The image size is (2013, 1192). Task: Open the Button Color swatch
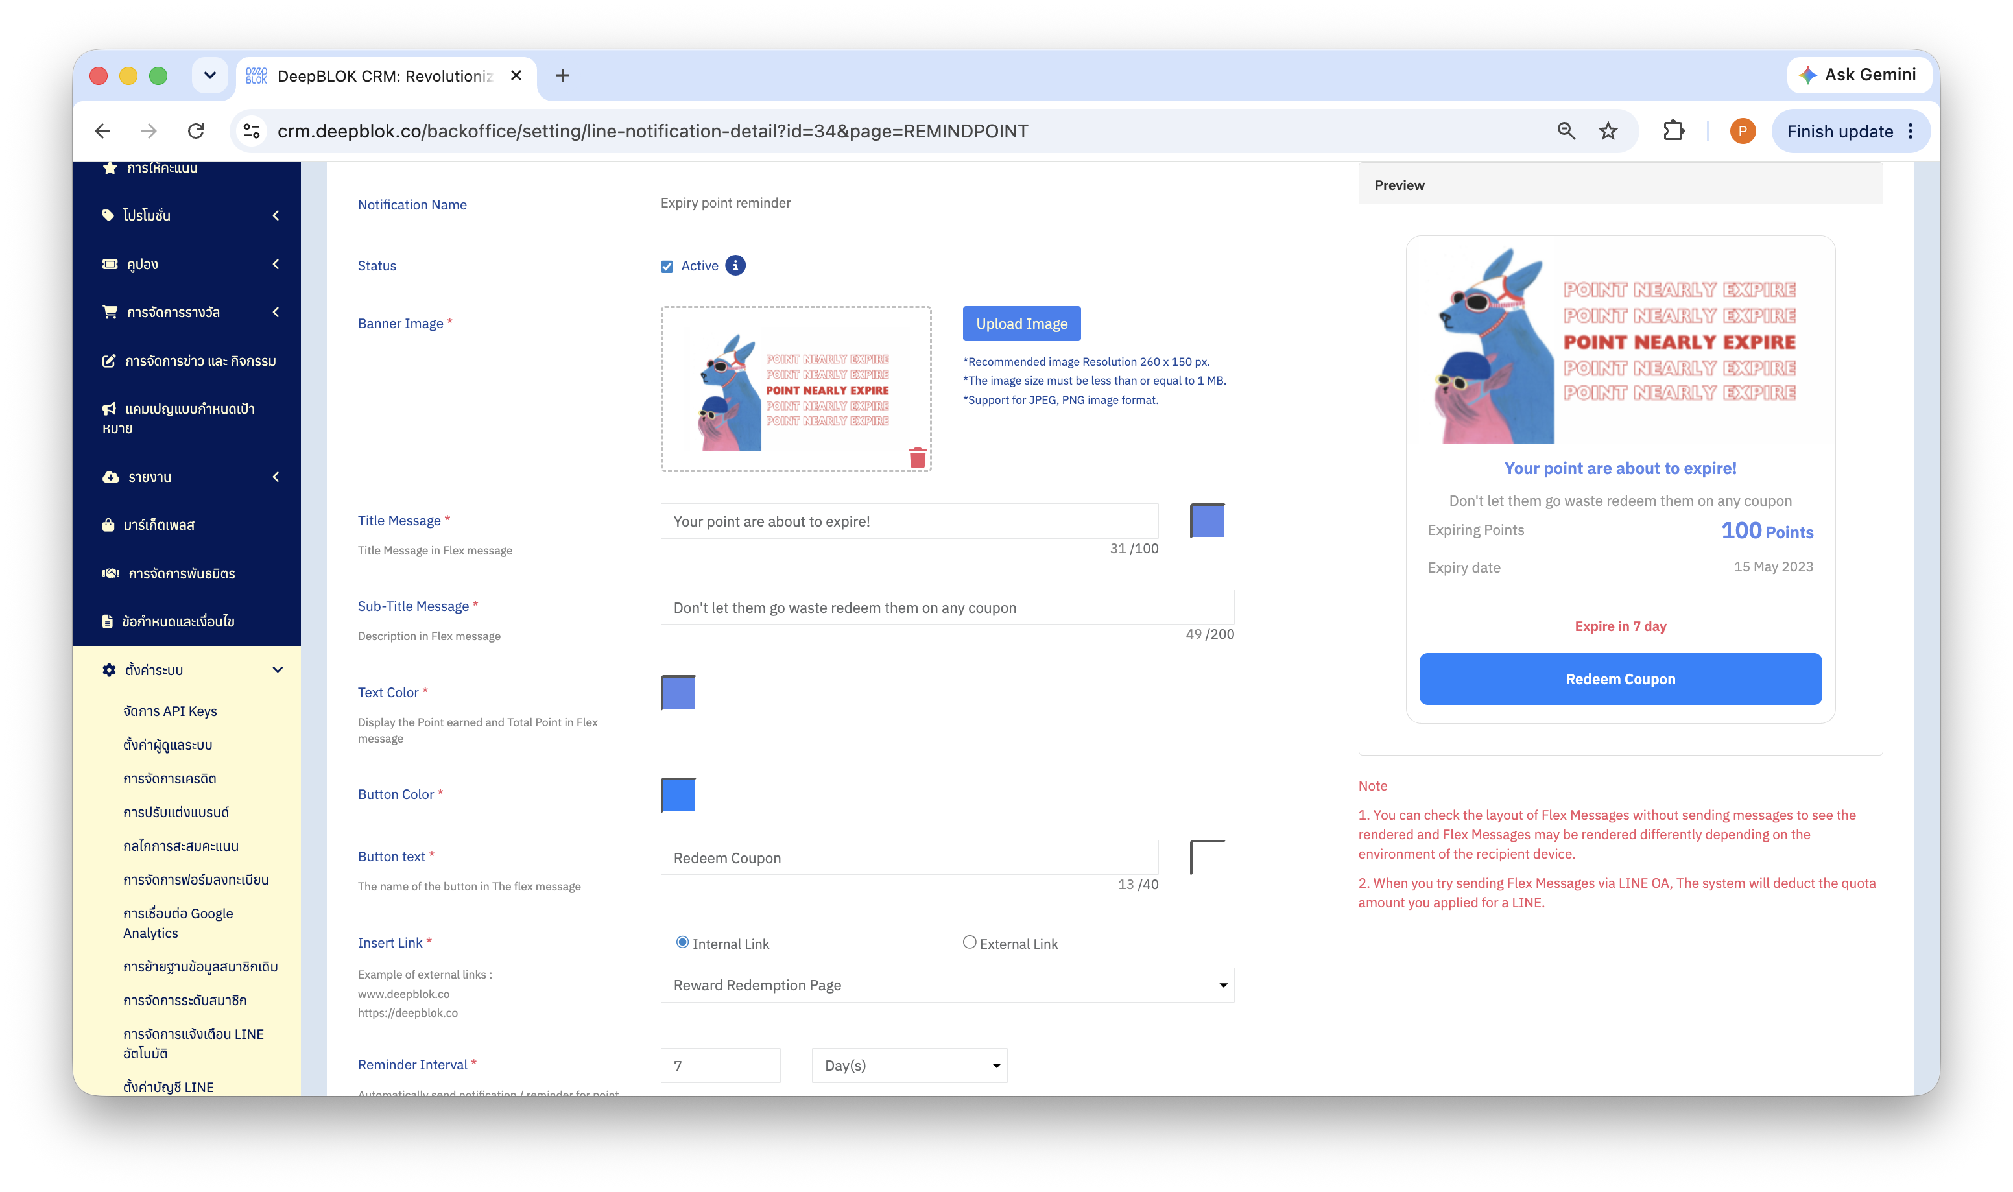[678, 794]
